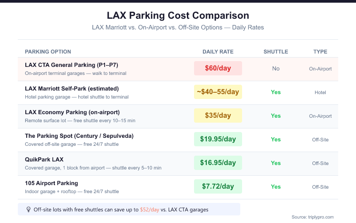Select LAX Marriott Self-Park row title
The image size is (356, 223).
(x=72, y=89)
